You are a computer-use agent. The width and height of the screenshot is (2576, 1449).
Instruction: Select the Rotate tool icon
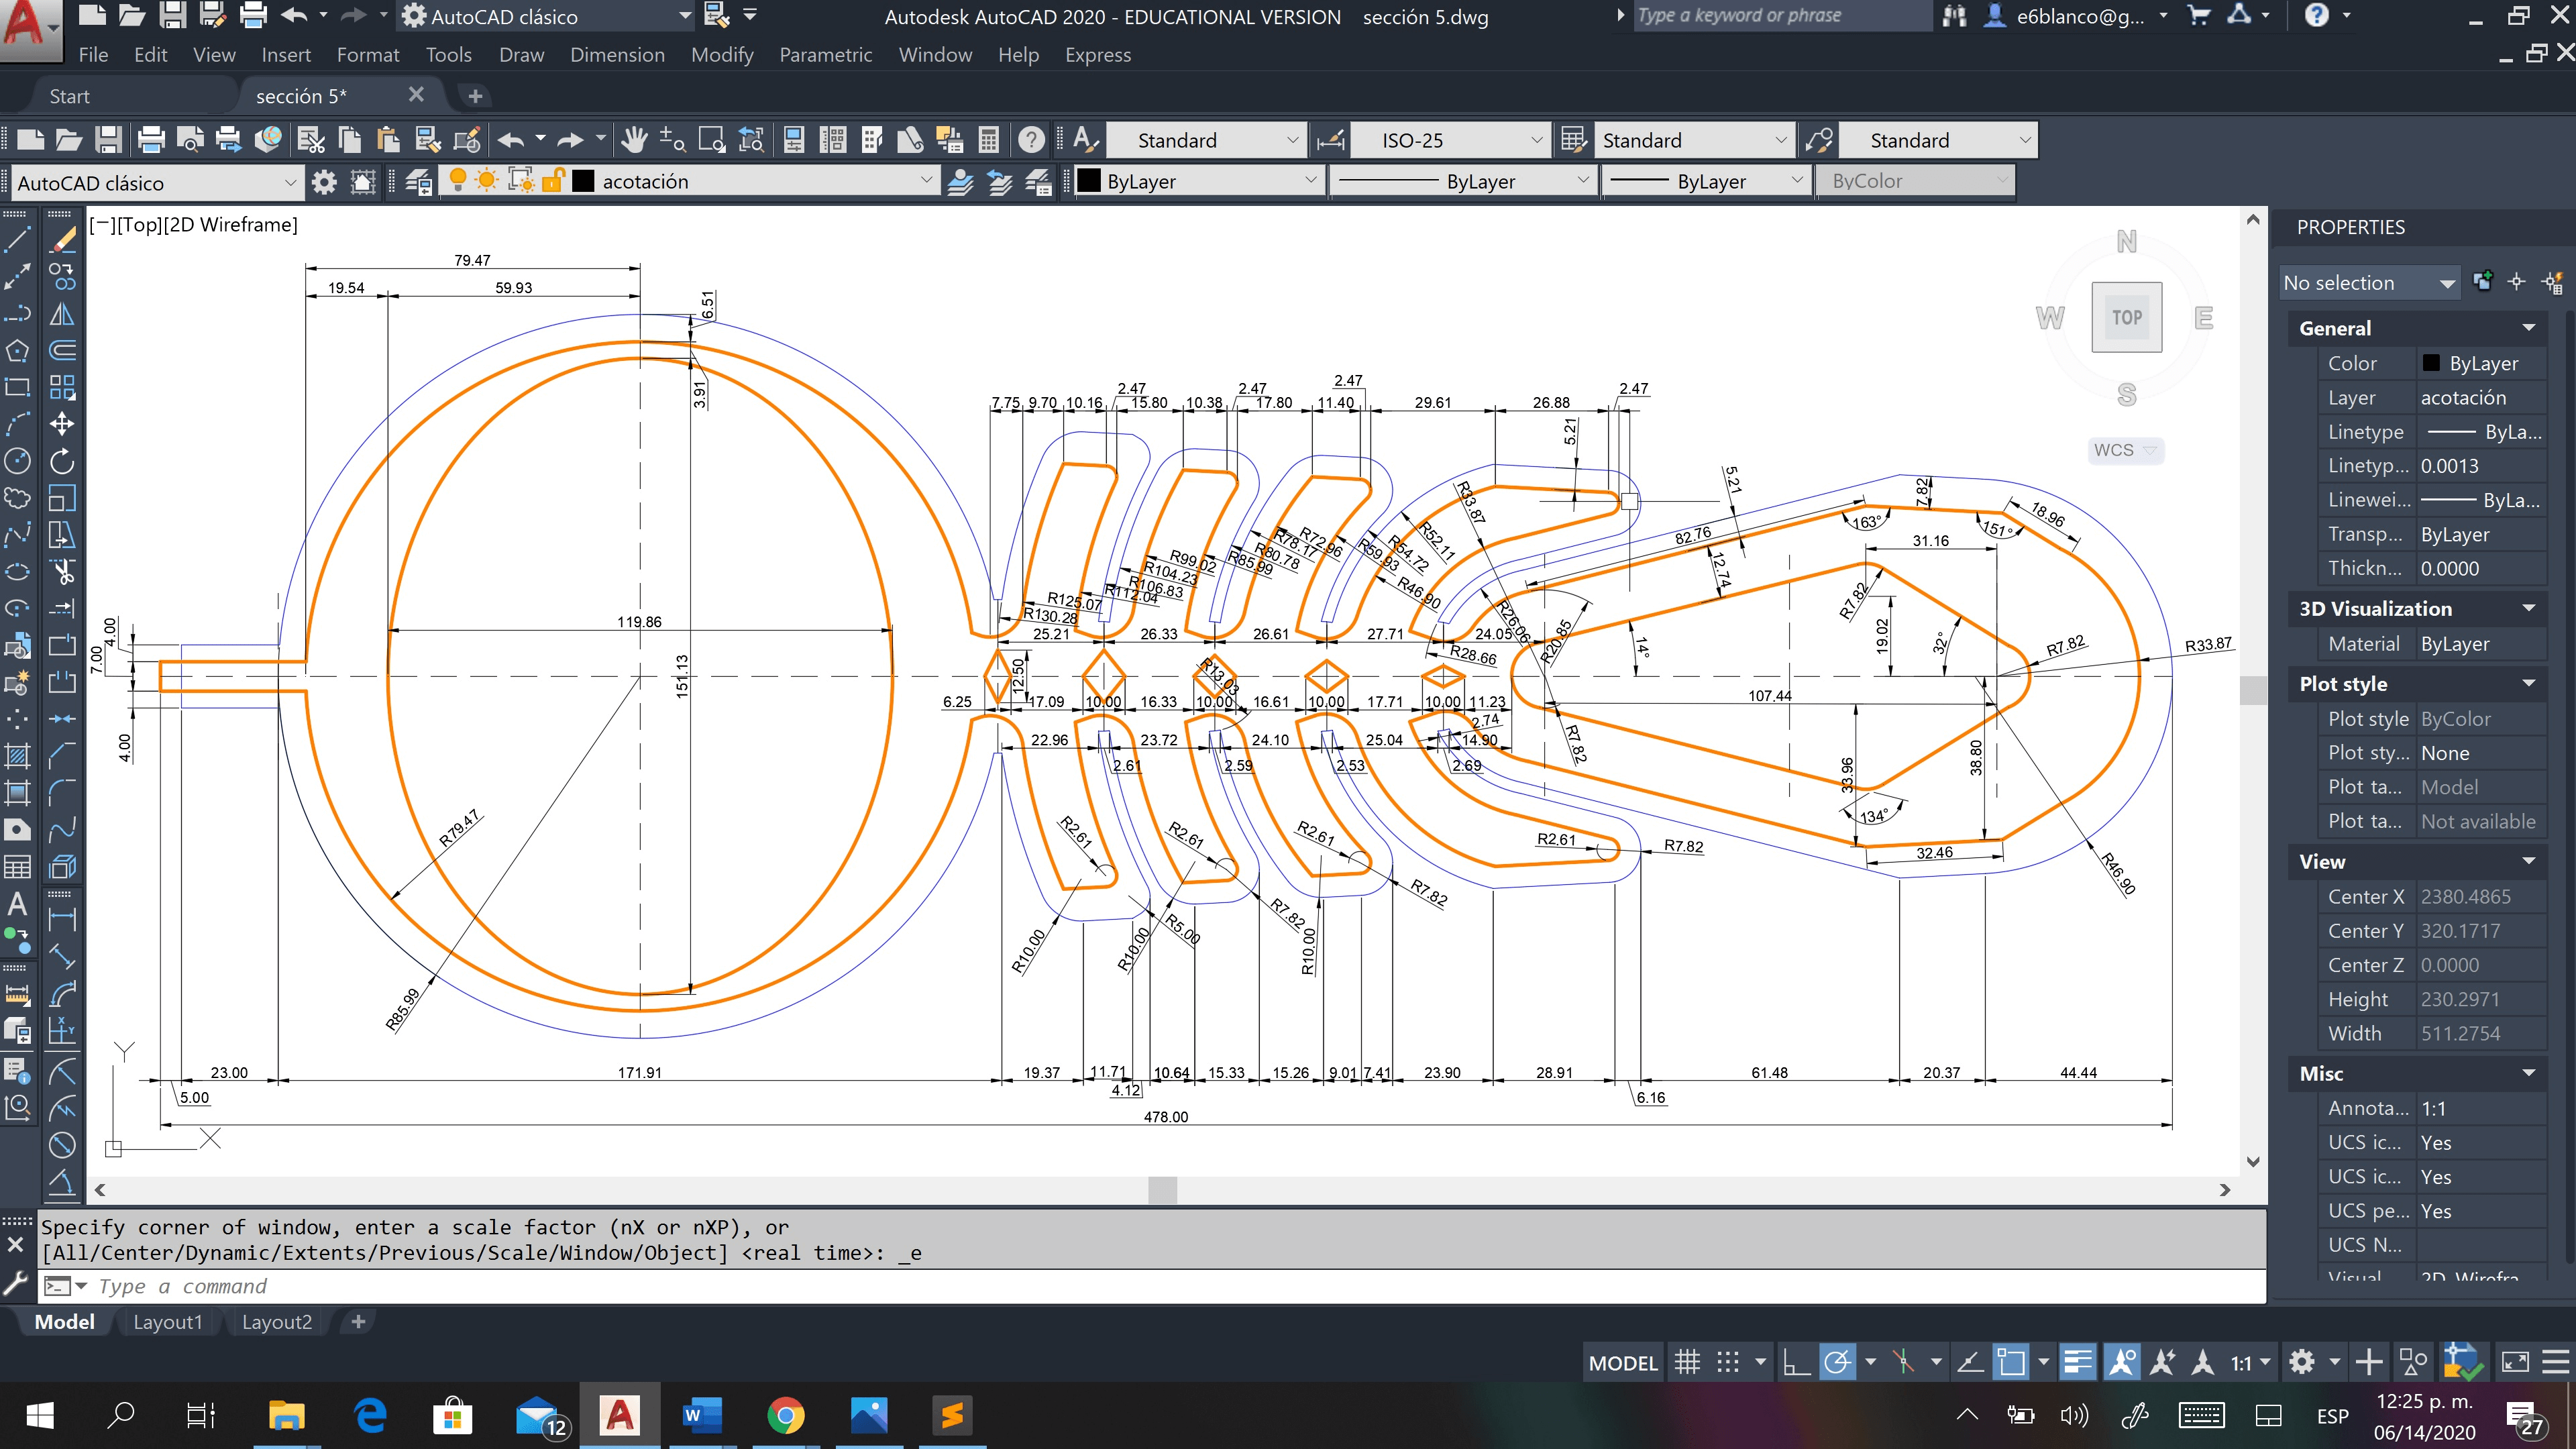click(x=62, y=461)
